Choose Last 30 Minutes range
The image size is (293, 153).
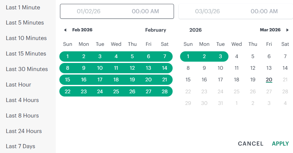tap(27, 69)
